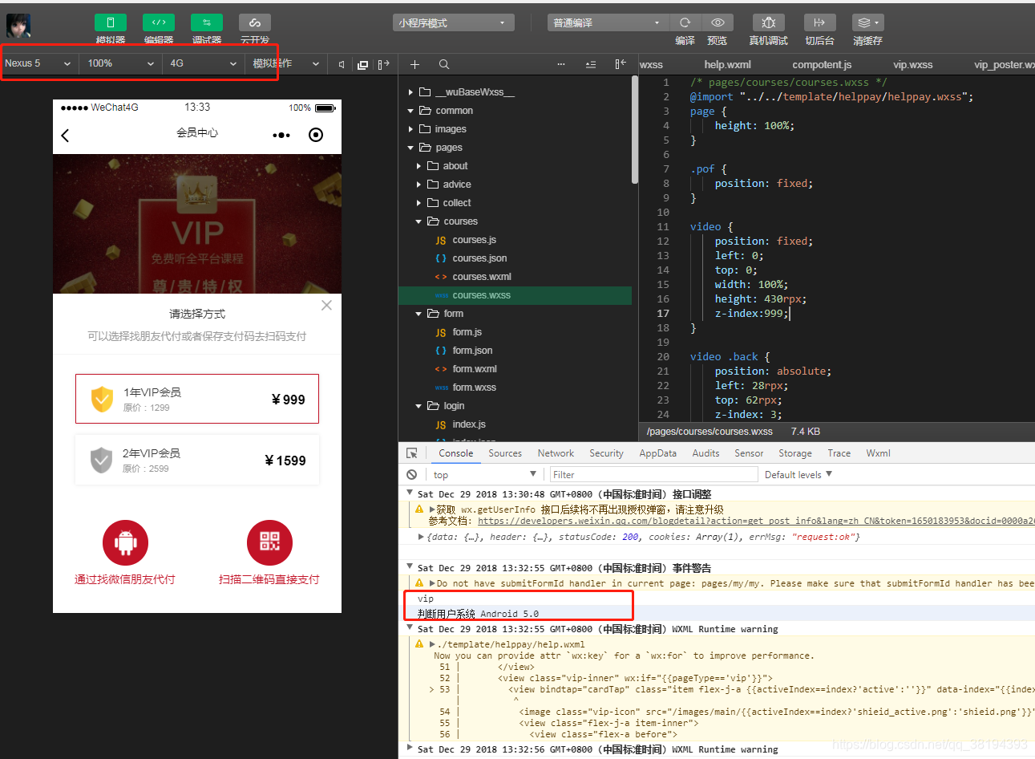Image resolution: width=1035 pixels, height=759 pixels.
Task: Click the mini program capsule circle button
Action: click(x=316, y=135)
